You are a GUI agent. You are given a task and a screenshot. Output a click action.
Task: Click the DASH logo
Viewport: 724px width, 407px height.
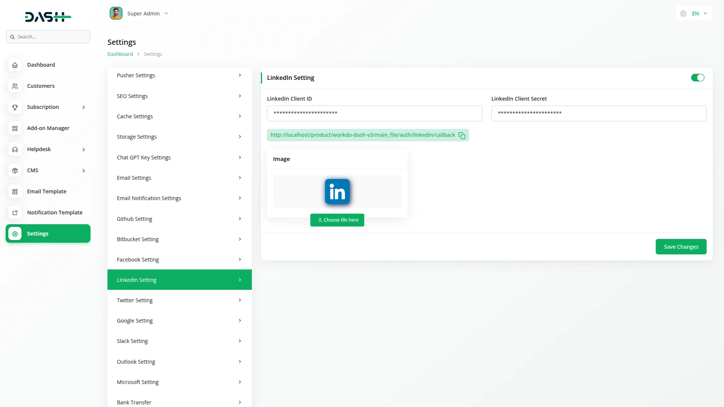point(48,17)
